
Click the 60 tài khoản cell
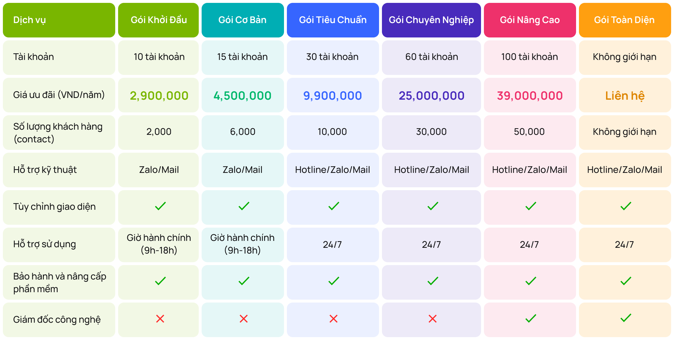click(431, 57)
